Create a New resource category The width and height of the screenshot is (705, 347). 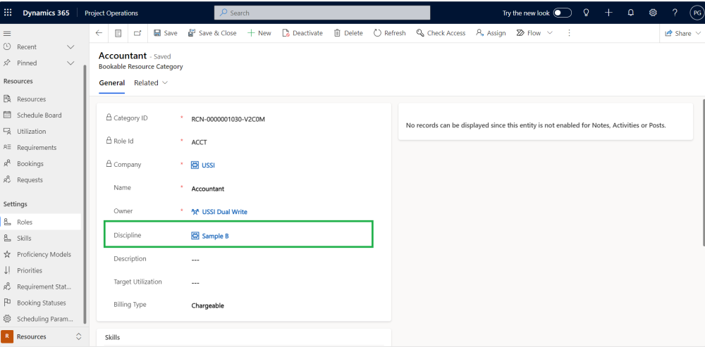(259, 33)
